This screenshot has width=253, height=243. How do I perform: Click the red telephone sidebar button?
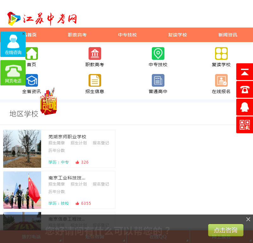point(244,90)
